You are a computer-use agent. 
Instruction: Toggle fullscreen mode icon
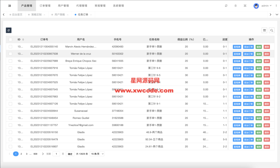245,6
